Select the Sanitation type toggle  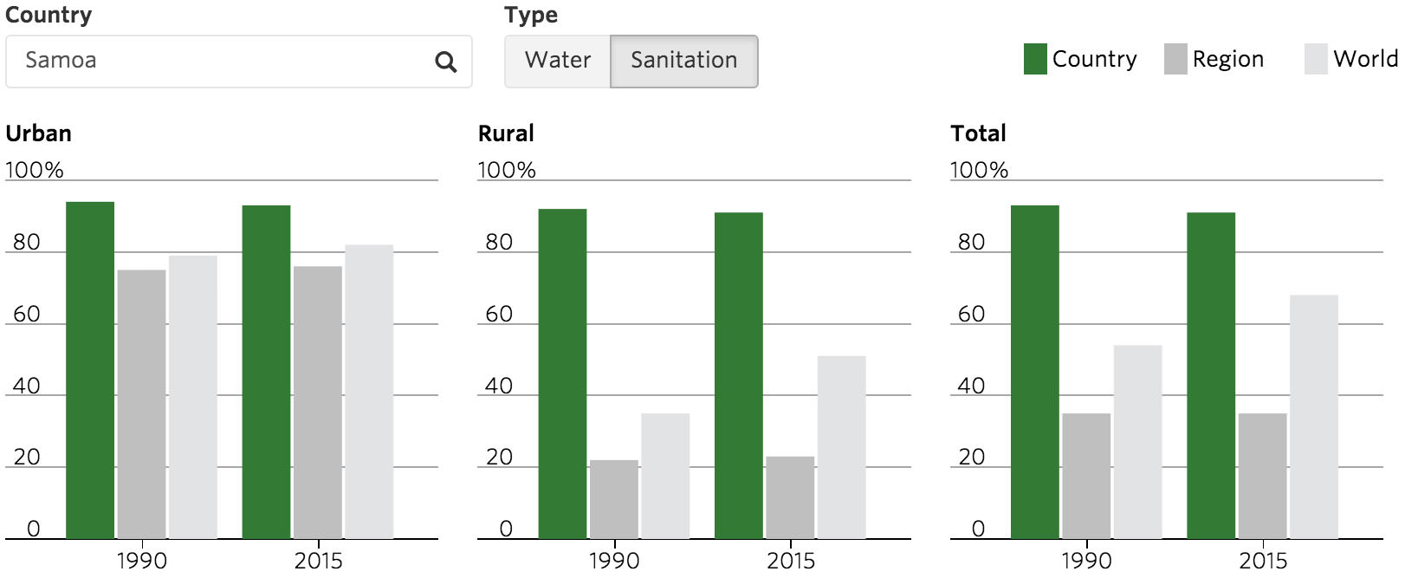(x=683, y=61)
